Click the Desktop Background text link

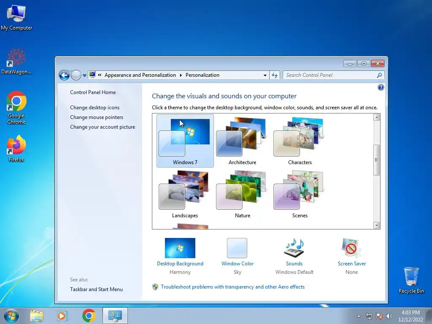click(180, 264)
